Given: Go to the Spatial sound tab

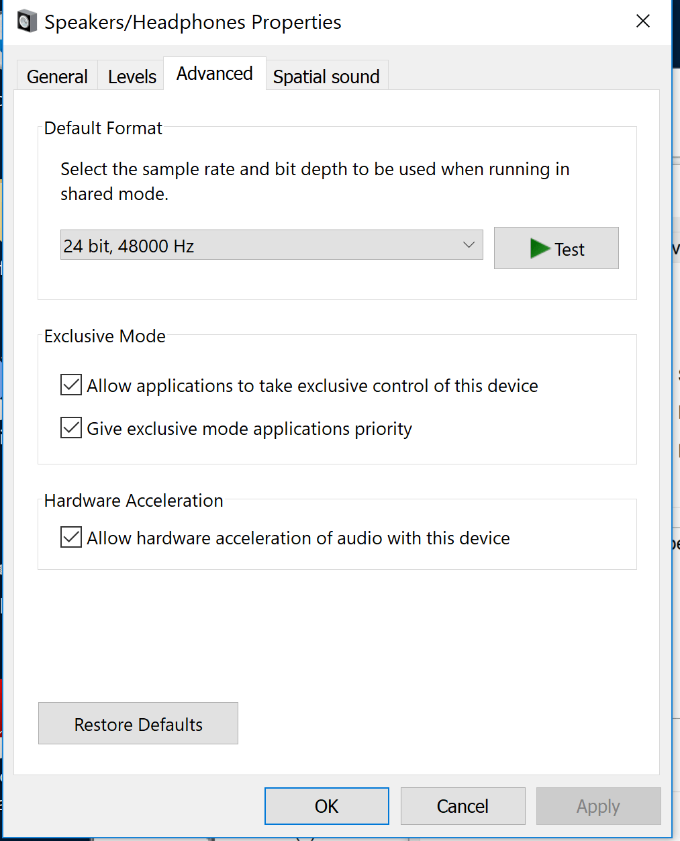Looking at the screenshot, I should click(326, 77).
